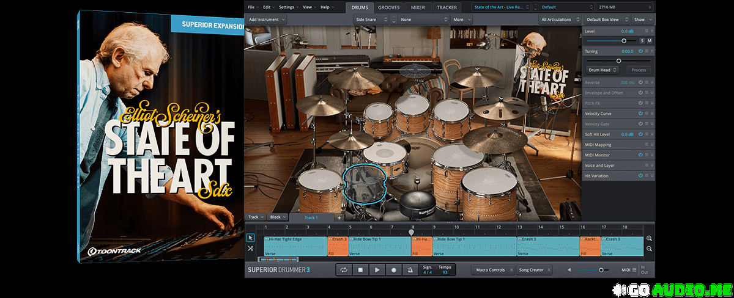Switch to the Mixer tab
Viewport: 734px width, 298px height.
(x=418, y=7)
